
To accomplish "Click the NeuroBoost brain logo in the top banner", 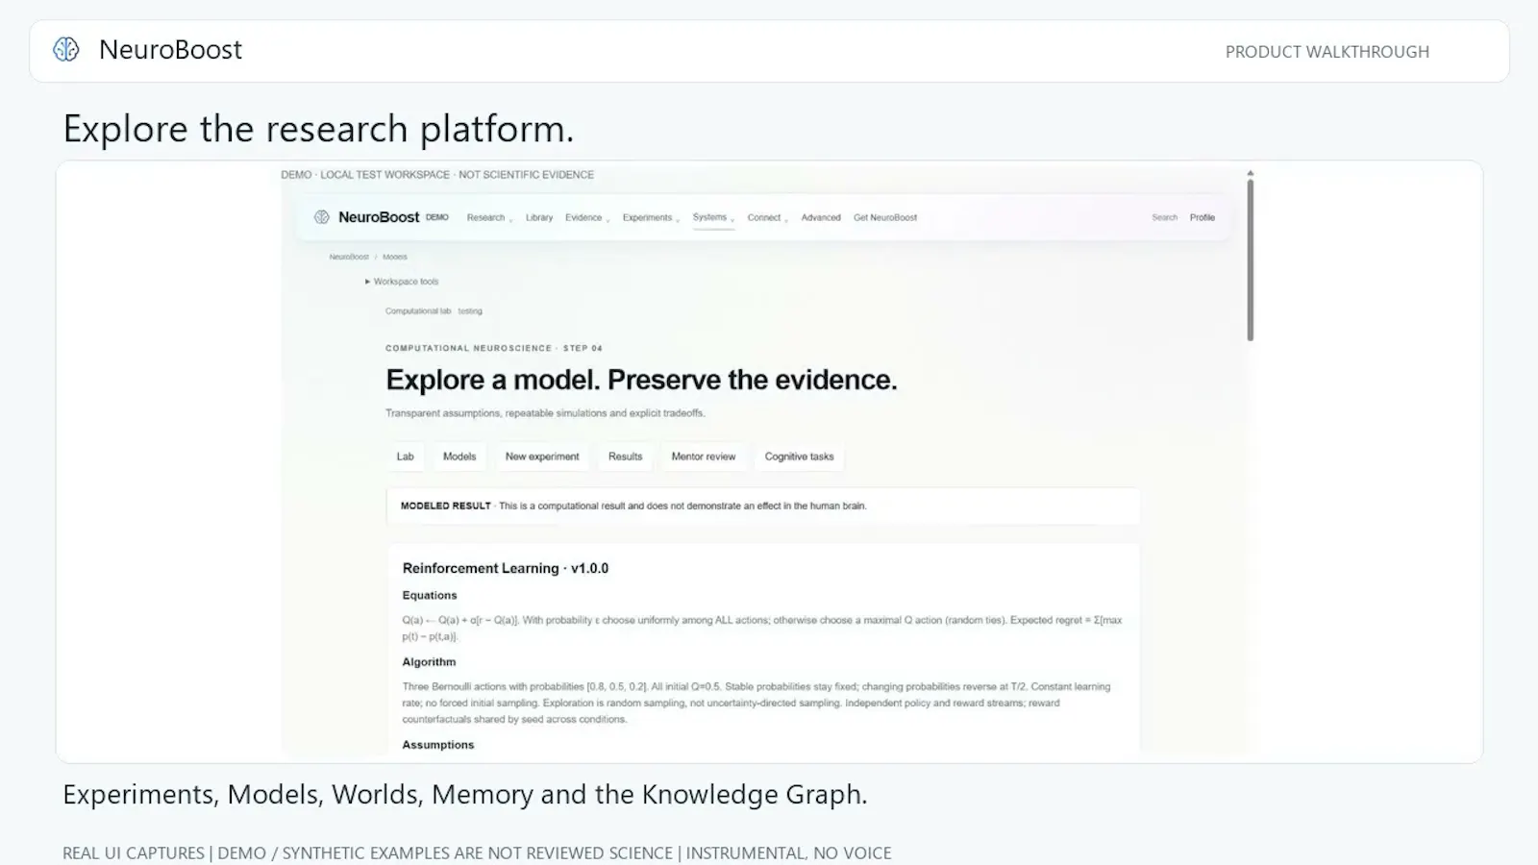I will pos(66,50).
